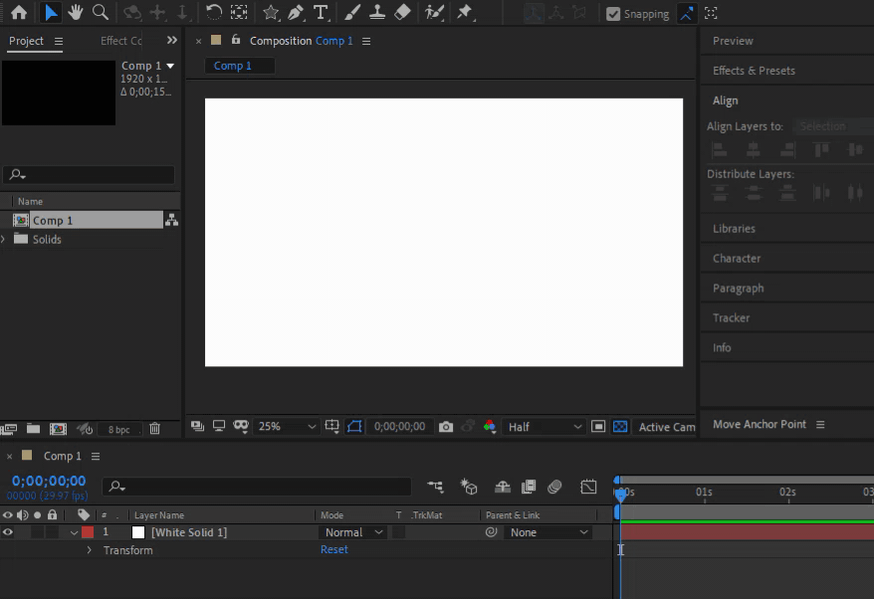The height and width of the screenshot is (599, 874).
Task: Create a new composition icon in Project panel
Action: [x=58, y=429]
